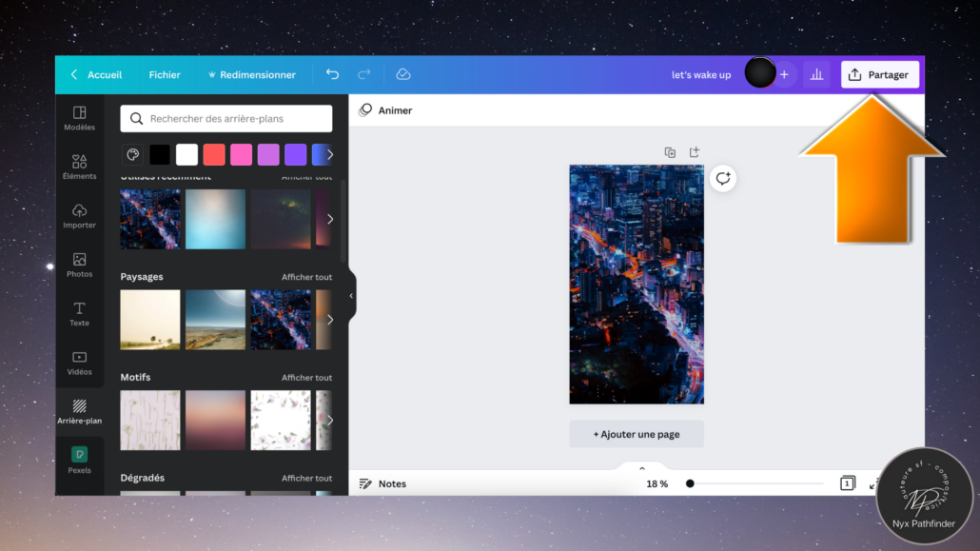Click the design title let's wake up
This screenshot has width=980, height=551.
(701, 74)
